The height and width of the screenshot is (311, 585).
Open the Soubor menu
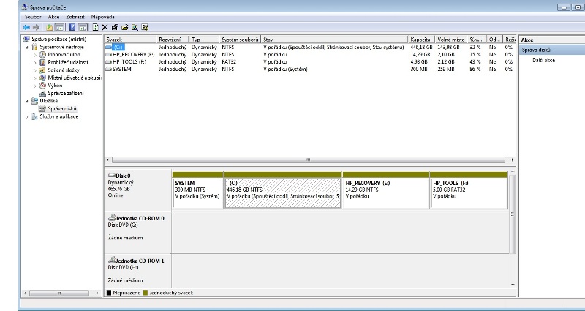tap(33, 17)
